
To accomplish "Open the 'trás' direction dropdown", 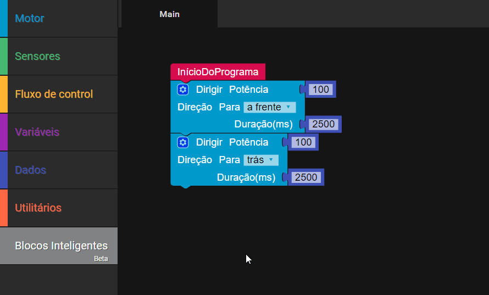I will pyautogui.click(x=260, y=160).
